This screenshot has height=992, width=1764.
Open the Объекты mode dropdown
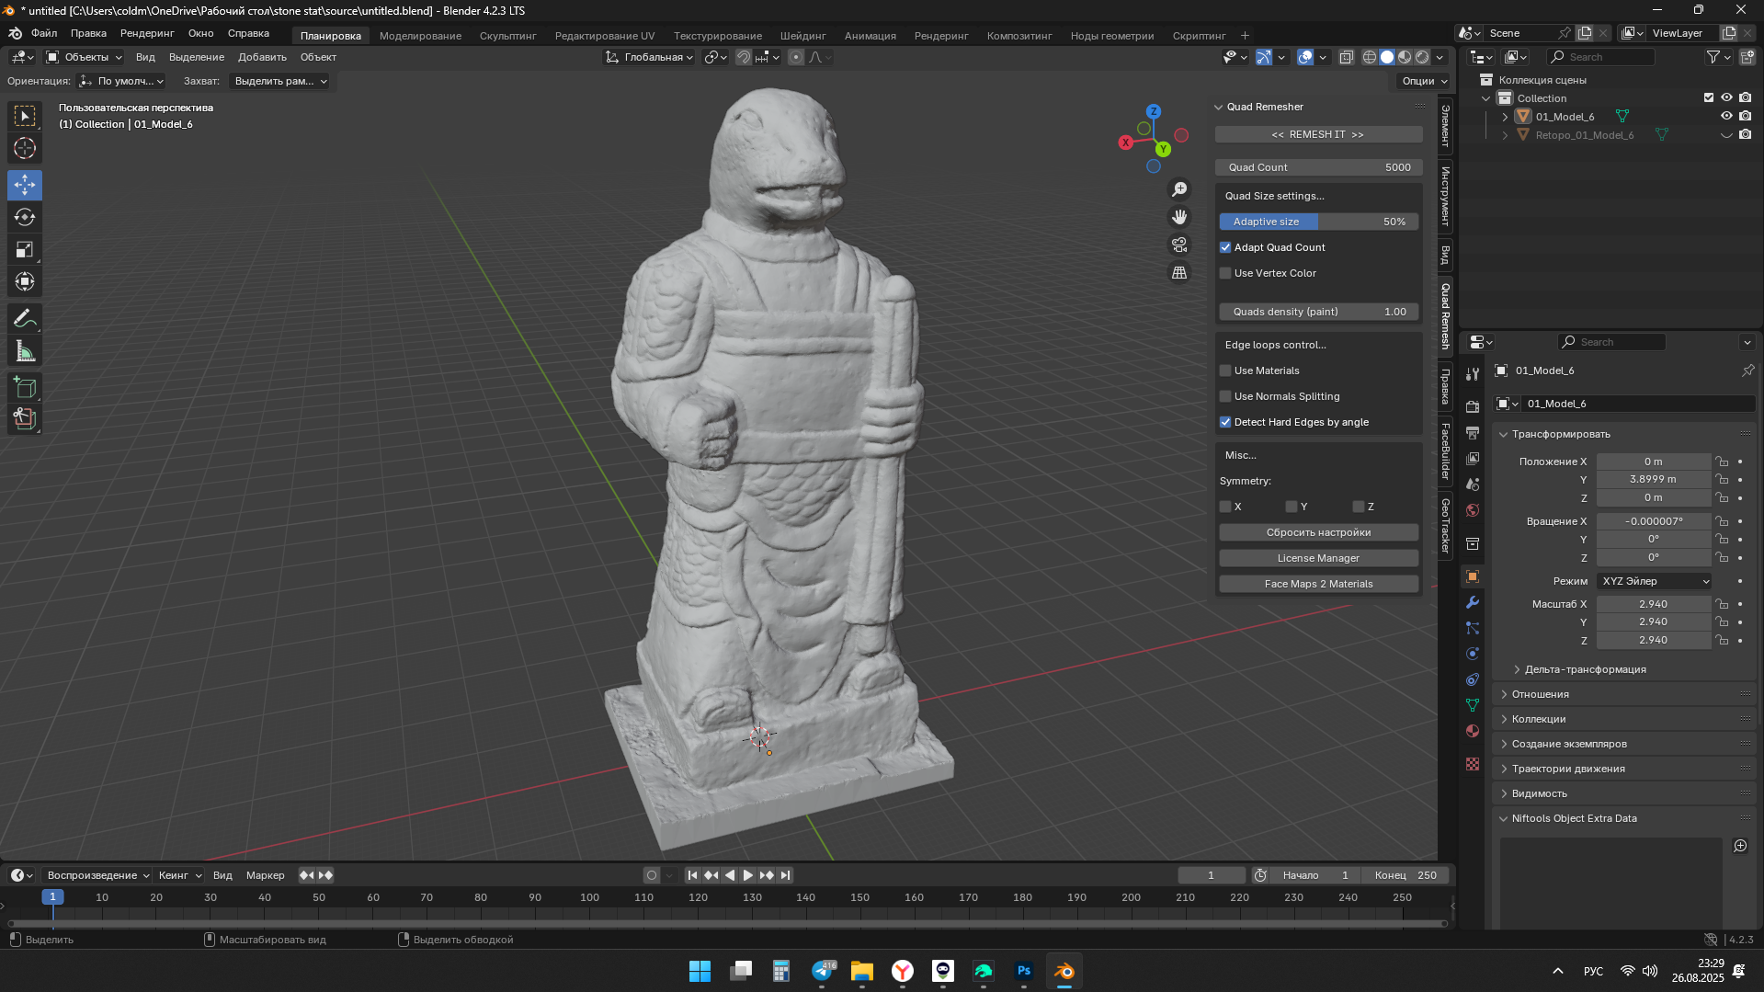coord(85,57)
